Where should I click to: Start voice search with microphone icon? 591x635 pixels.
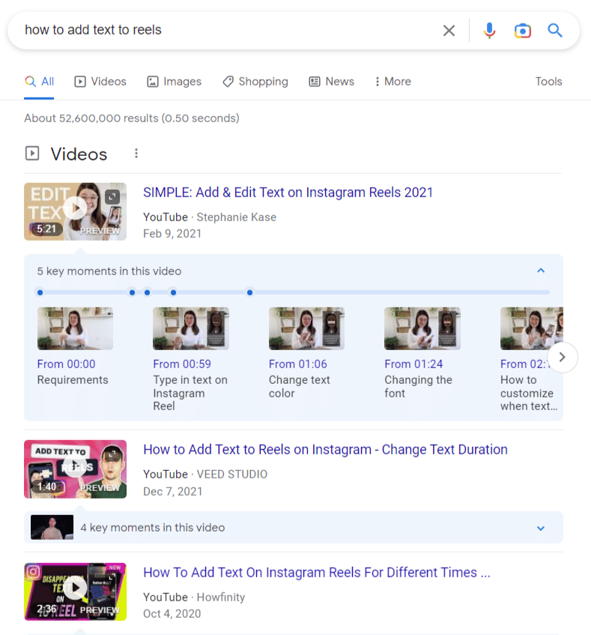pyautogui.click(x=489, y=31)
